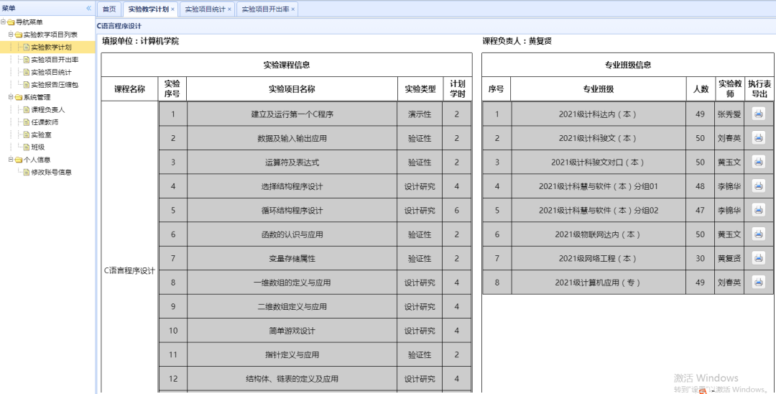Collapse the 系统管理 folder
Viewport: 776px width, 394px height.
[10, 97]
